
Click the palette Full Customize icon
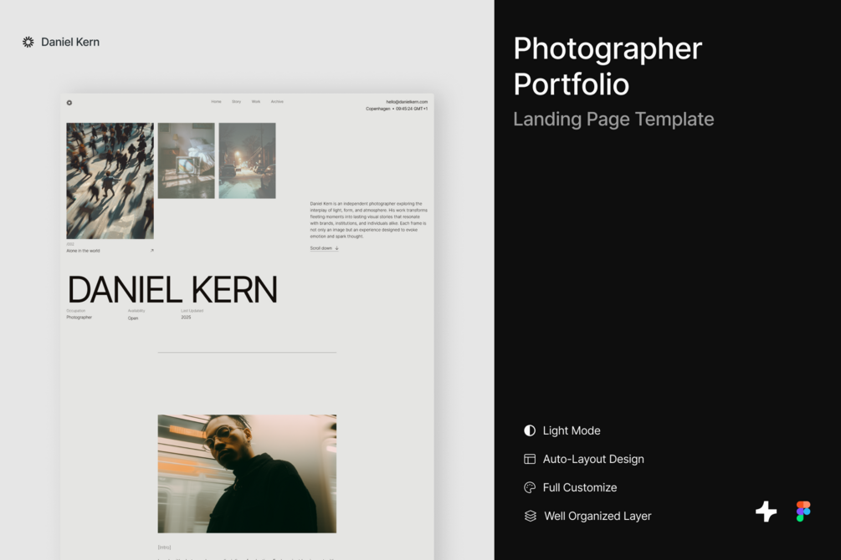530,487
